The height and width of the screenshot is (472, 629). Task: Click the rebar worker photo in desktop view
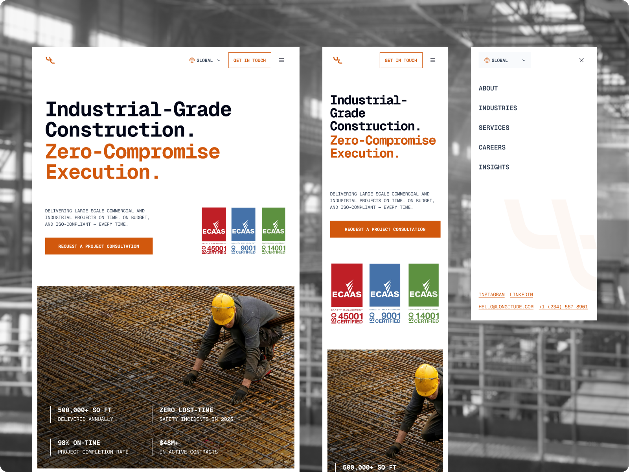[166, 377]
